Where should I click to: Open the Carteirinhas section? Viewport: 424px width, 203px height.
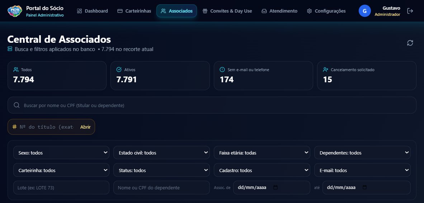tap(134, 11)
